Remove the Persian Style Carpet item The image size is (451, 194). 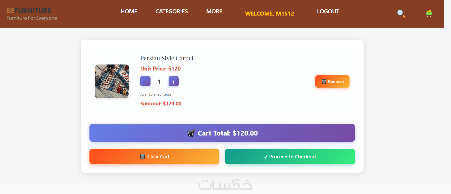[x=332, y=82]
